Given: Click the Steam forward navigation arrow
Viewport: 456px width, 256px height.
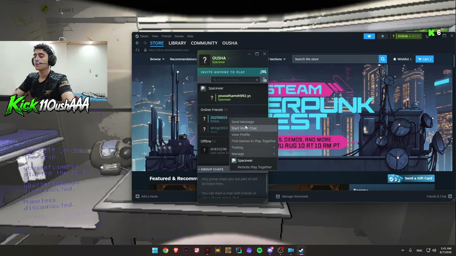Looking at the screenshot, I should [145, 43].
